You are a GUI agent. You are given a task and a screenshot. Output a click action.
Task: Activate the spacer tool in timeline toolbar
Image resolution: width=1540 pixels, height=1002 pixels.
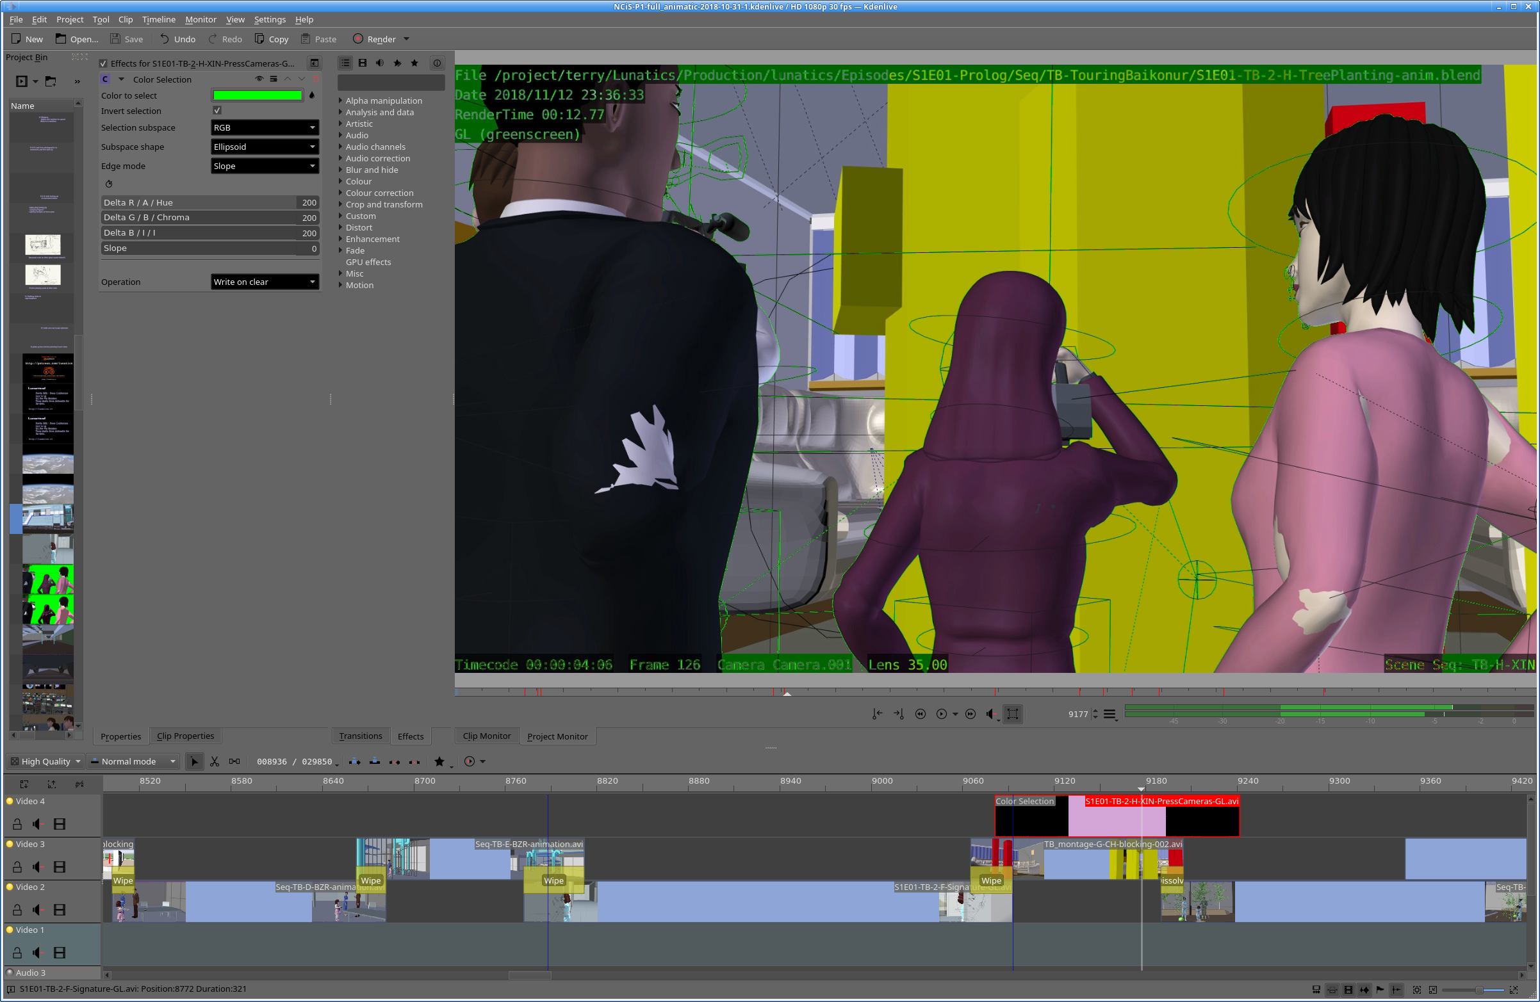[234, 761]
